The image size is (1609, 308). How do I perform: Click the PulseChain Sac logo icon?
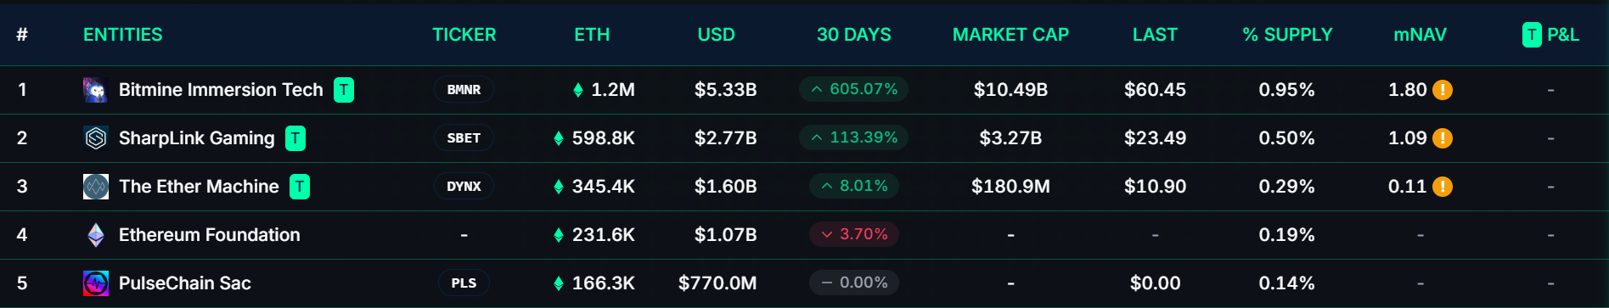pyautogui.click(x=96, y=283)
